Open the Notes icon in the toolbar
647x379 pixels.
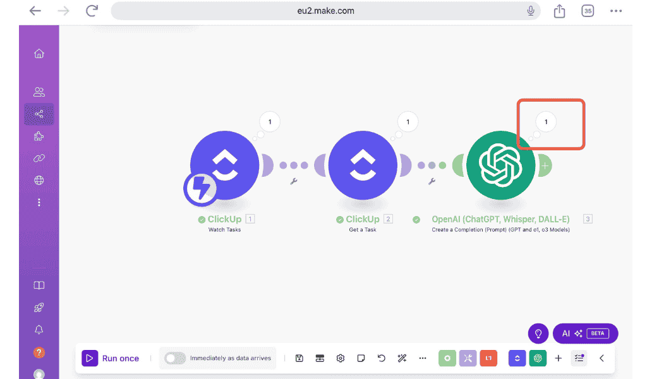point(361,358)
